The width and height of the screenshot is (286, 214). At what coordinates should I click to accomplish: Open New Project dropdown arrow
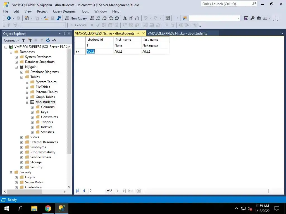32,18
